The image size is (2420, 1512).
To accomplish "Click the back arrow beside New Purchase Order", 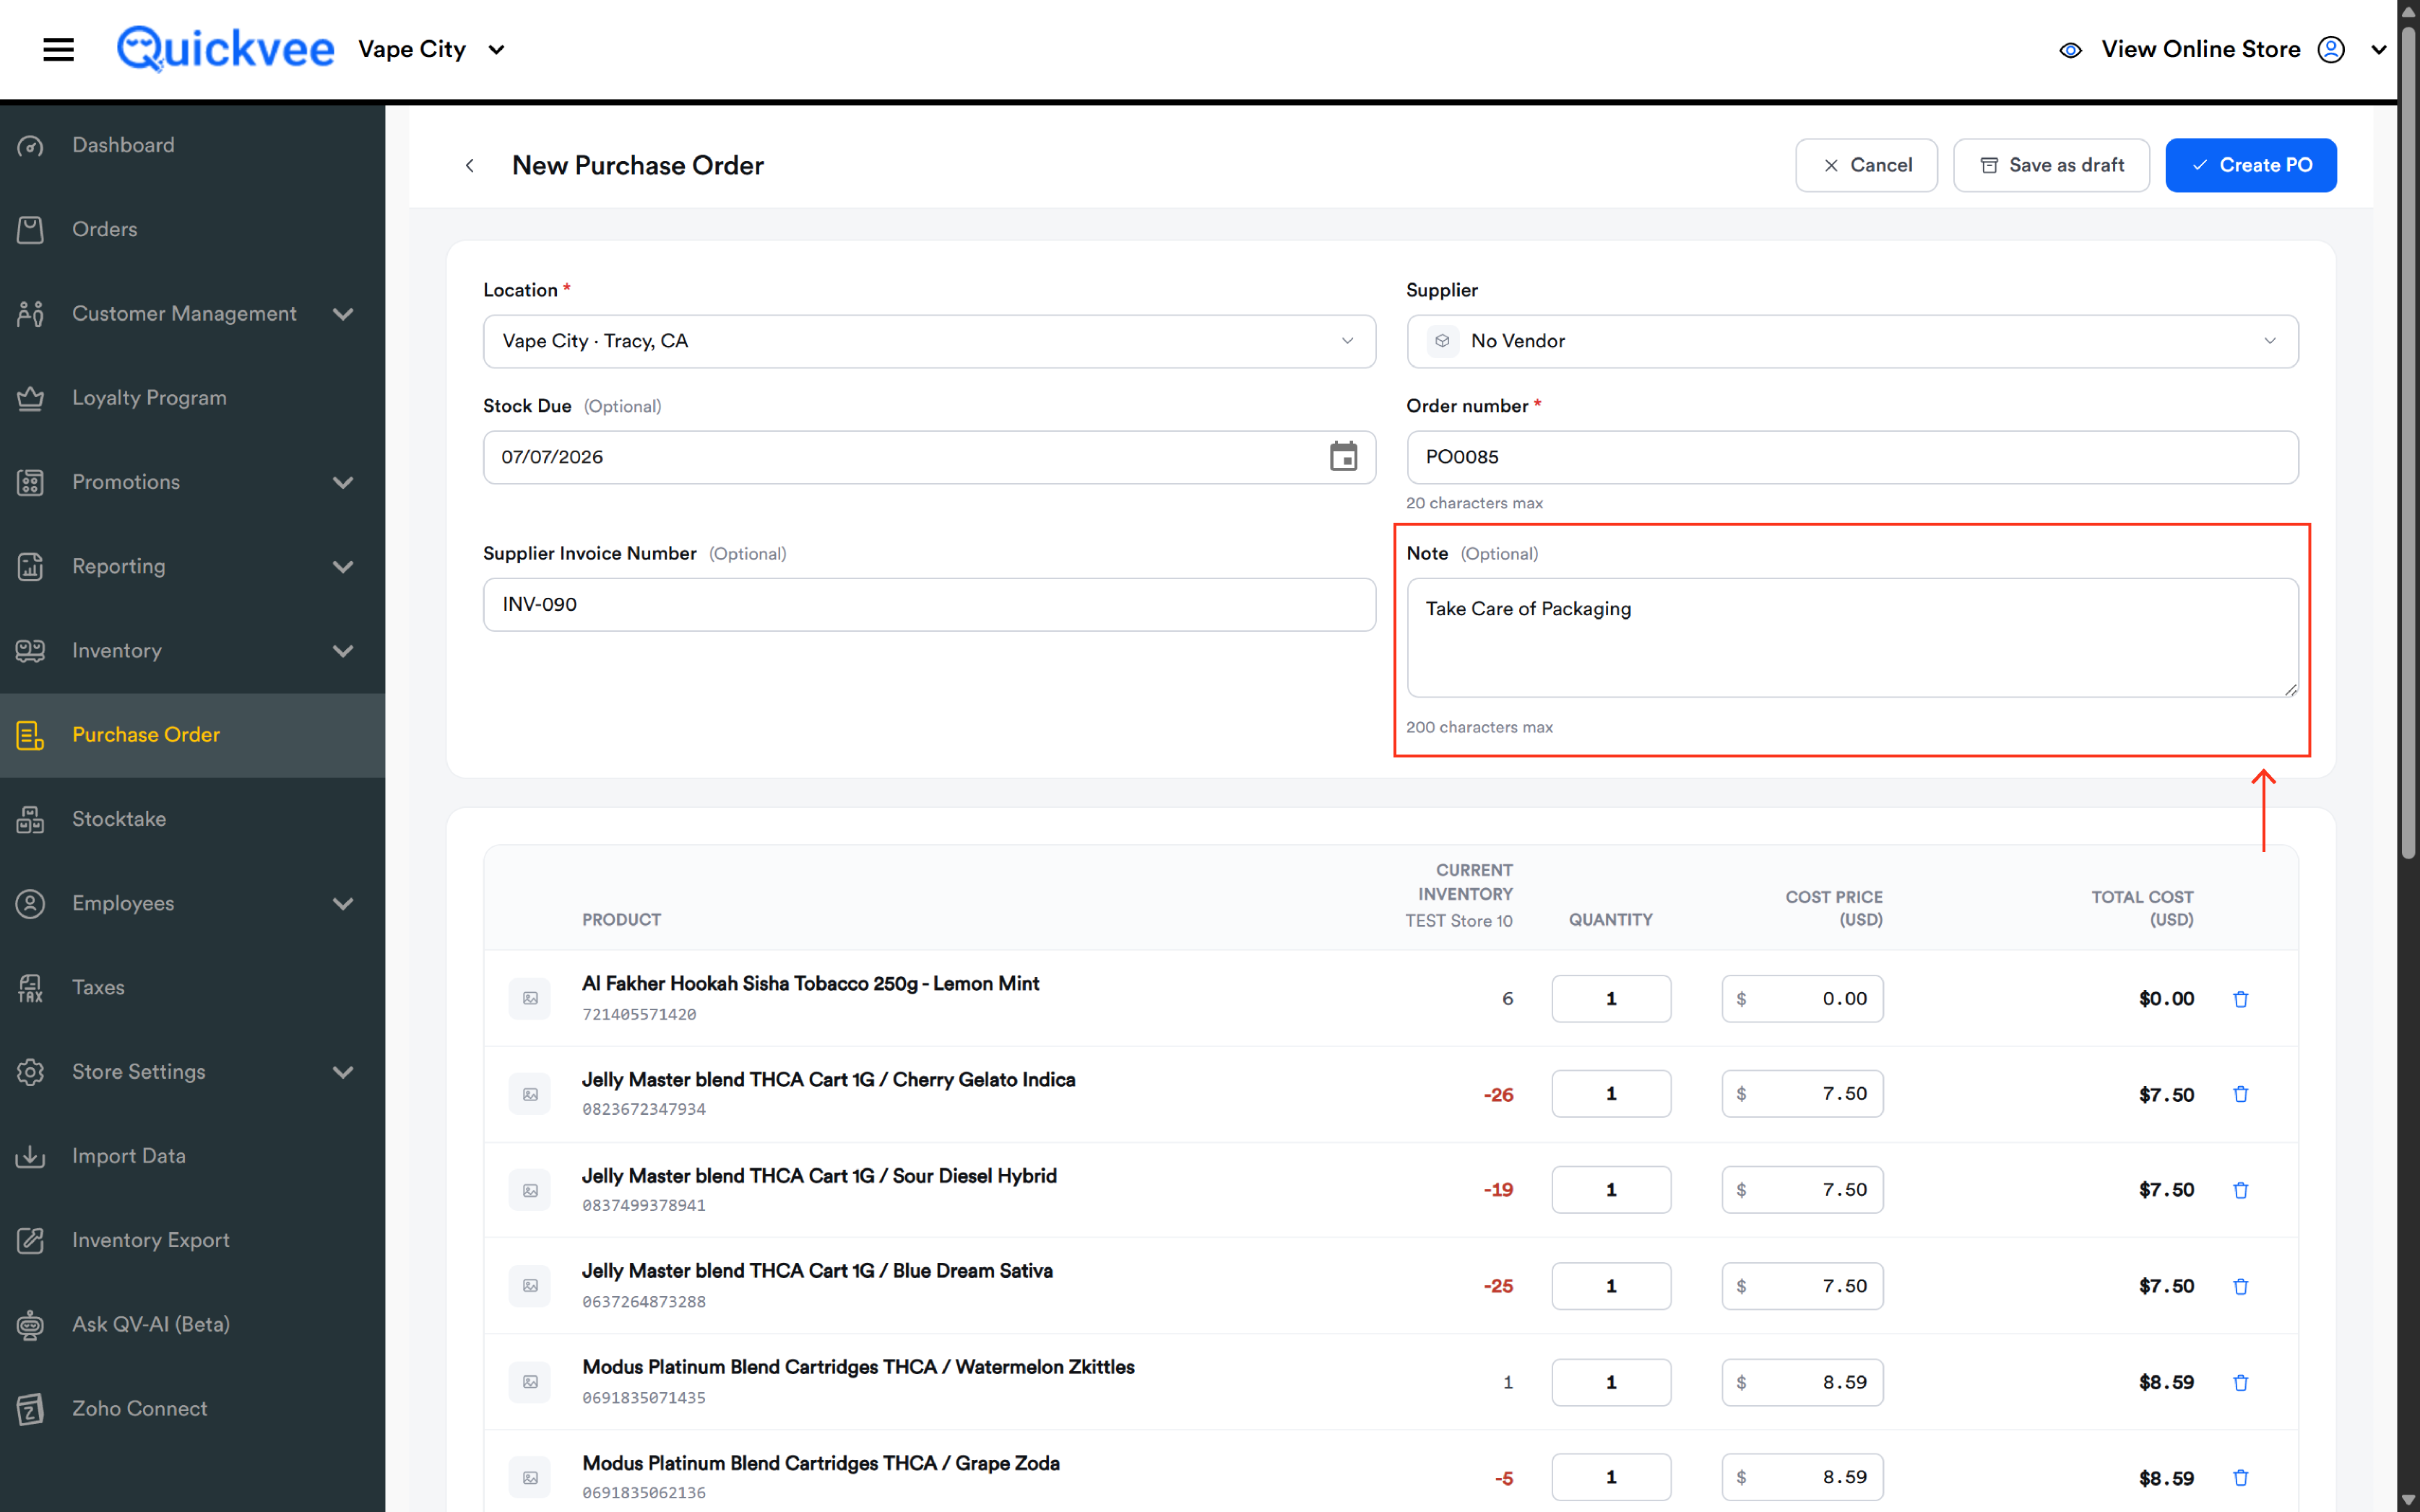I will click(470, 165).
